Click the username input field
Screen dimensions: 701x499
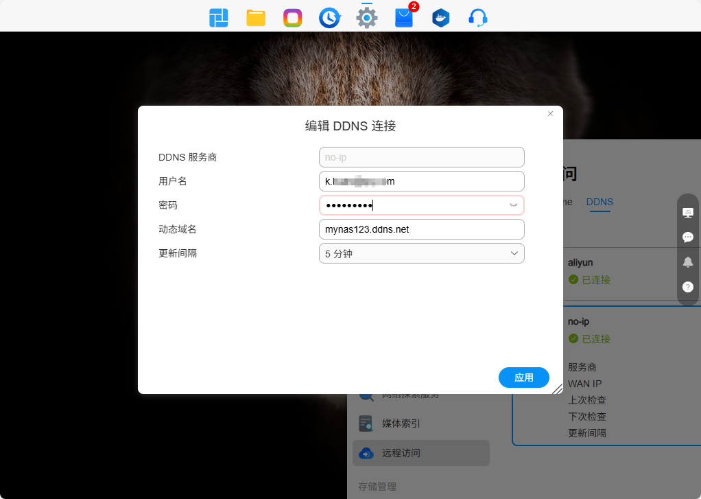pos(422,181)
